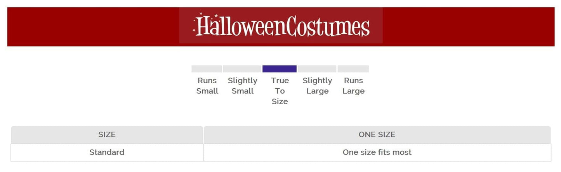
Task: Click the SIZE column header
Action: pyautogui.click(x=107, y=135)
